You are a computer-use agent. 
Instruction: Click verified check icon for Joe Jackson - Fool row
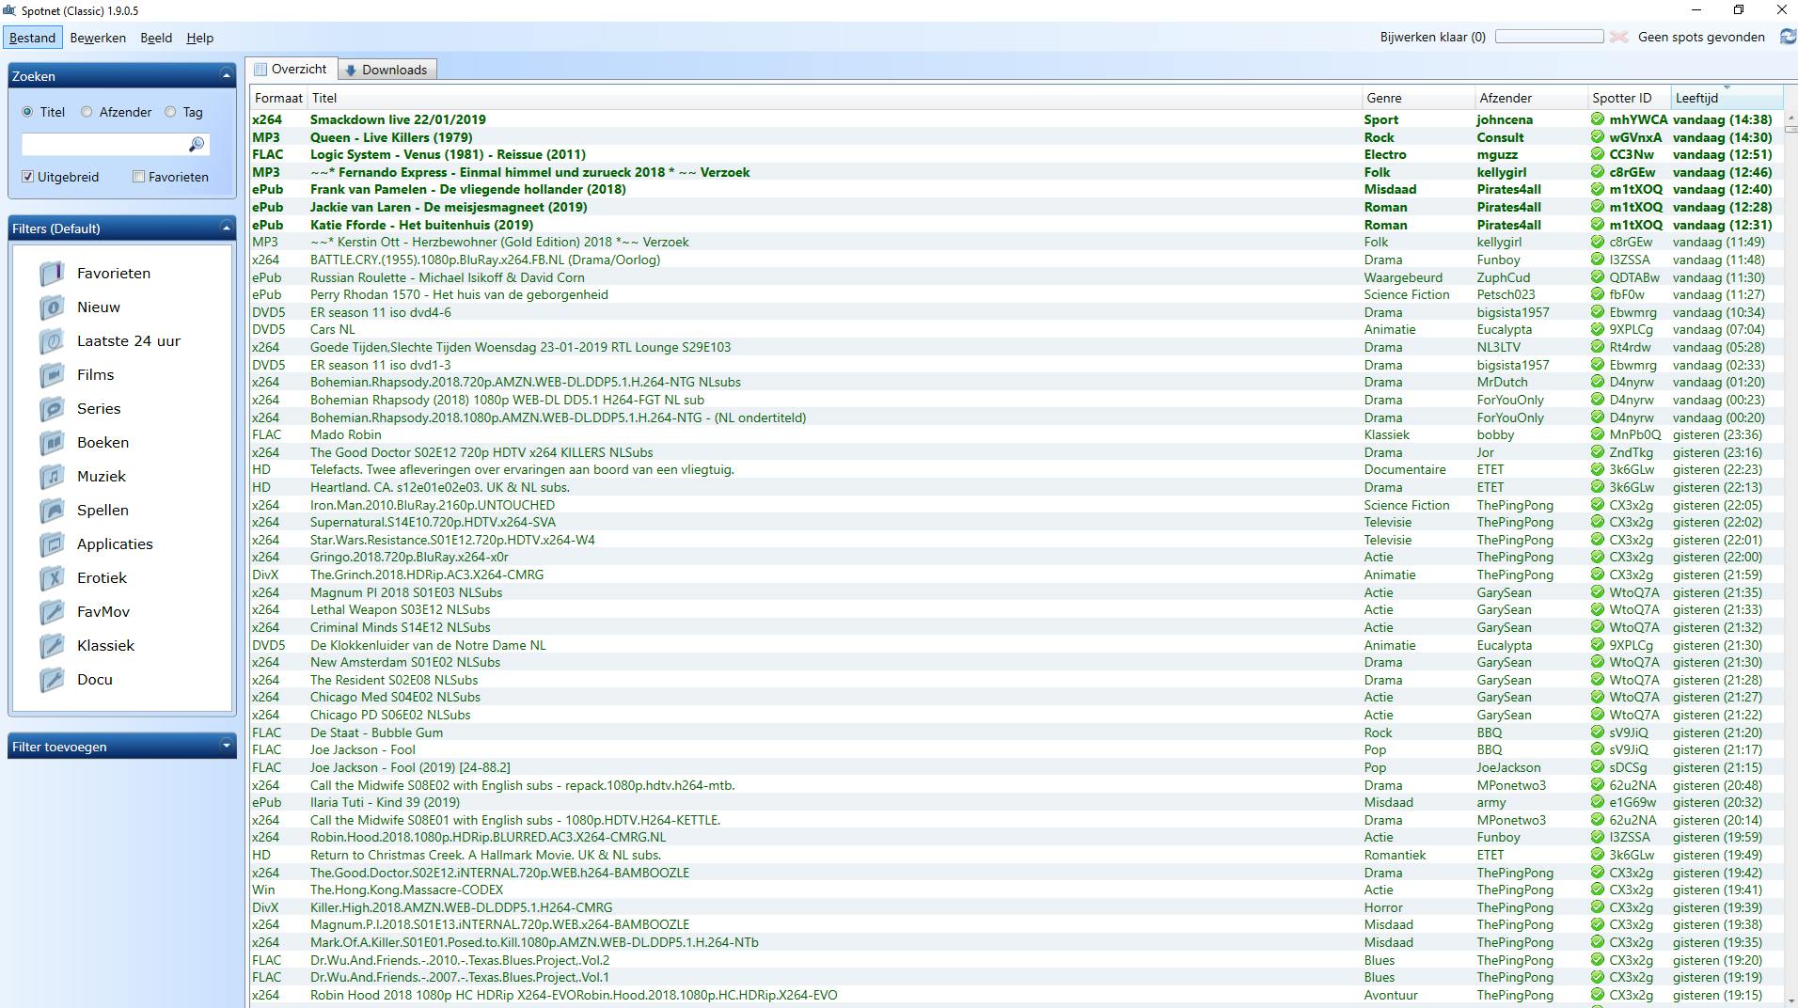(1597, 750)
